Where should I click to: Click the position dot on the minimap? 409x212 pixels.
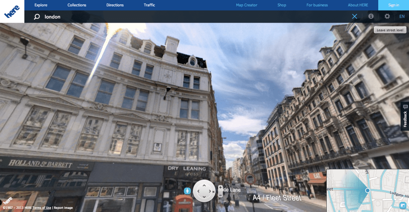point(367,190)
